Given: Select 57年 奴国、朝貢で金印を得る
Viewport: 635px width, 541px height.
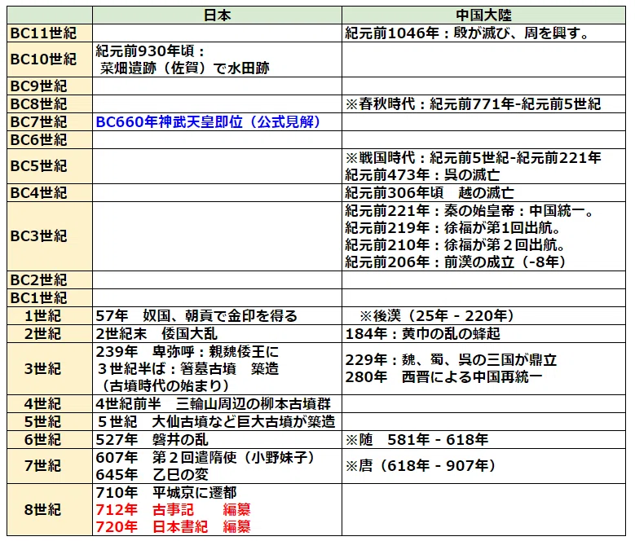Looking at the screenshot, I should [196, 315].
